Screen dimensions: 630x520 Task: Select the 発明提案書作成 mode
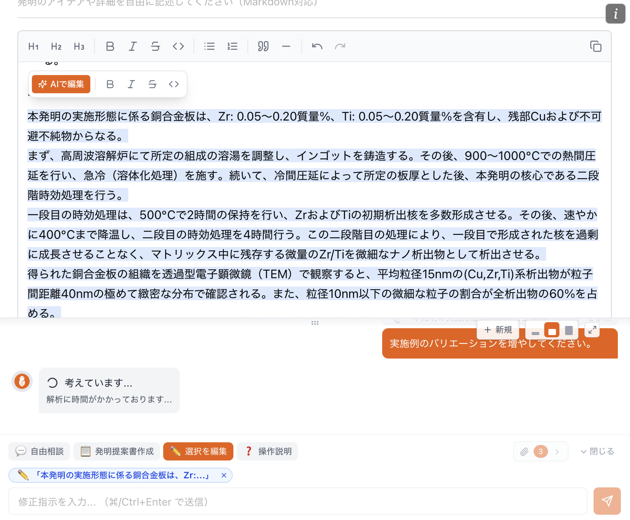[117, 451]
